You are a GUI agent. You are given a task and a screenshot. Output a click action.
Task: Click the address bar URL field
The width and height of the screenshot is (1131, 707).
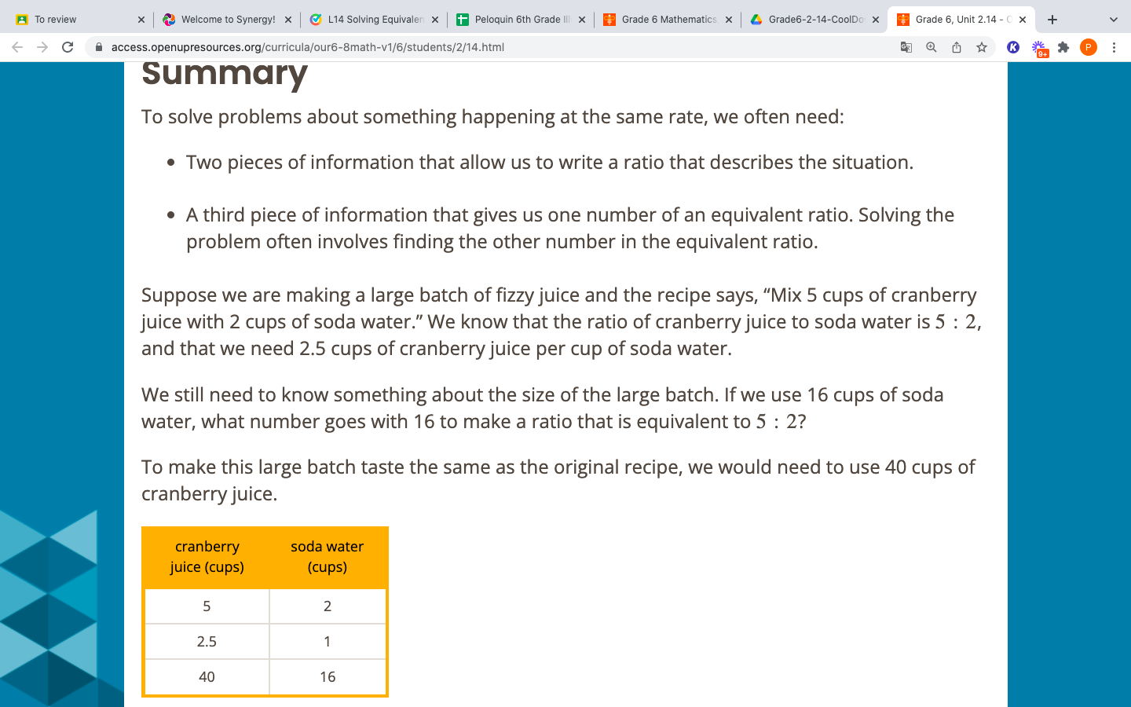pos(471,47)
